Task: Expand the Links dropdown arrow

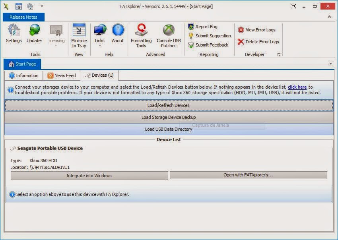Action: (100, 45)
